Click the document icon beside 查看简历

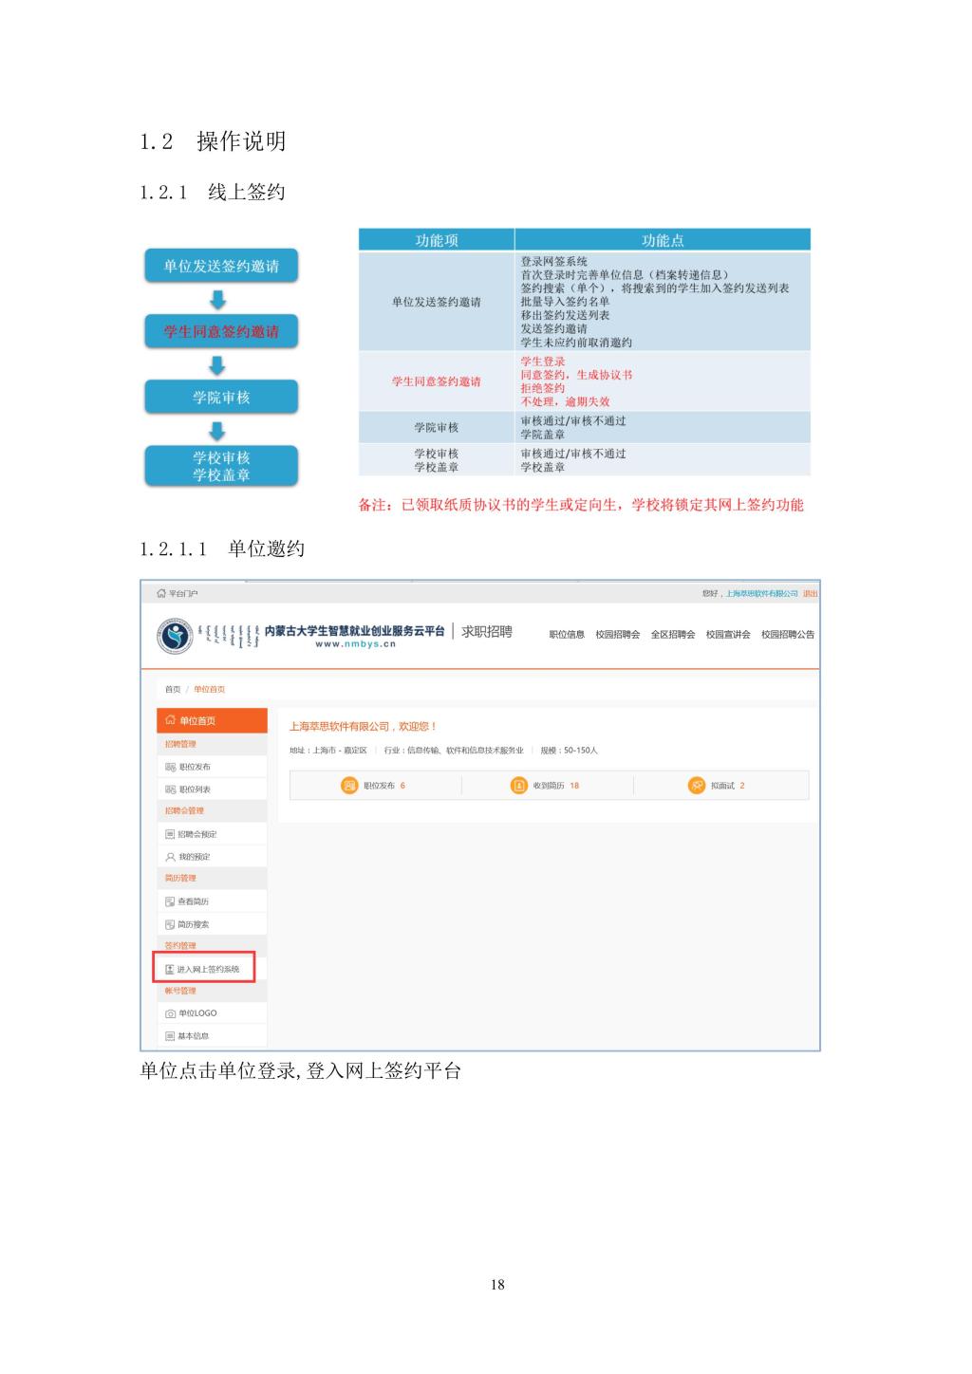pos(171,901)
